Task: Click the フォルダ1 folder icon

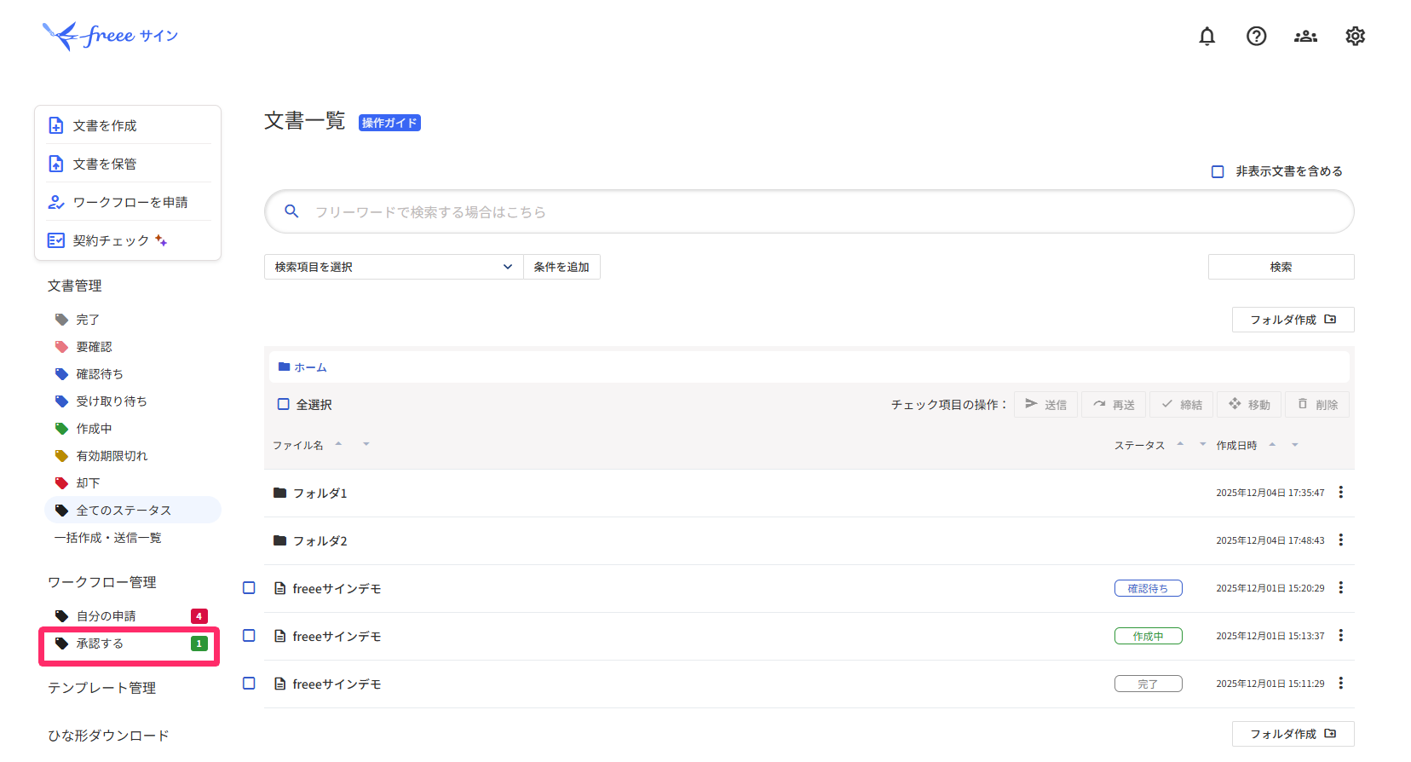Action: pos(279,493)
